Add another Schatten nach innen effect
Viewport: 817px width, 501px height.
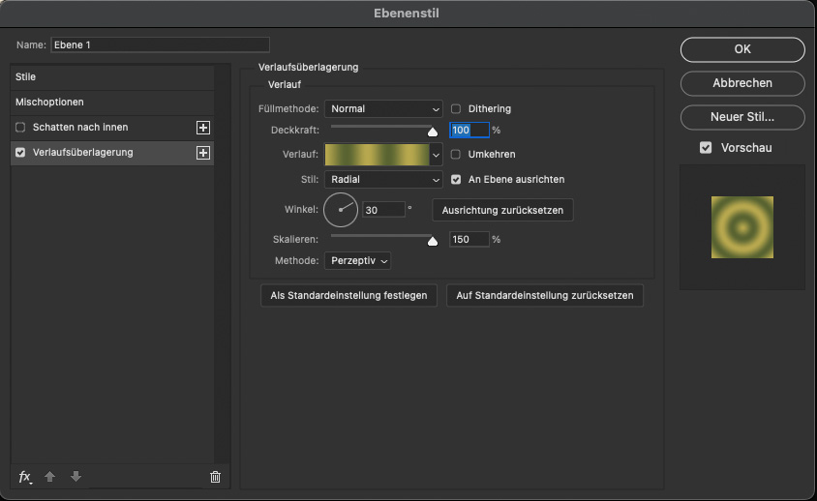[x=203, y=128]
